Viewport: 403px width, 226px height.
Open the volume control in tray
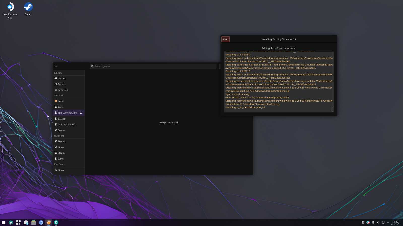tap(378, 222)
